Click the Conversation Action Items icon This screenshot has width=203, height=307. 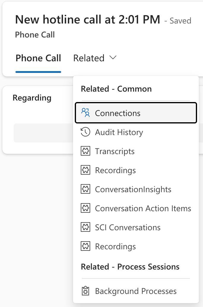[85, 208]
